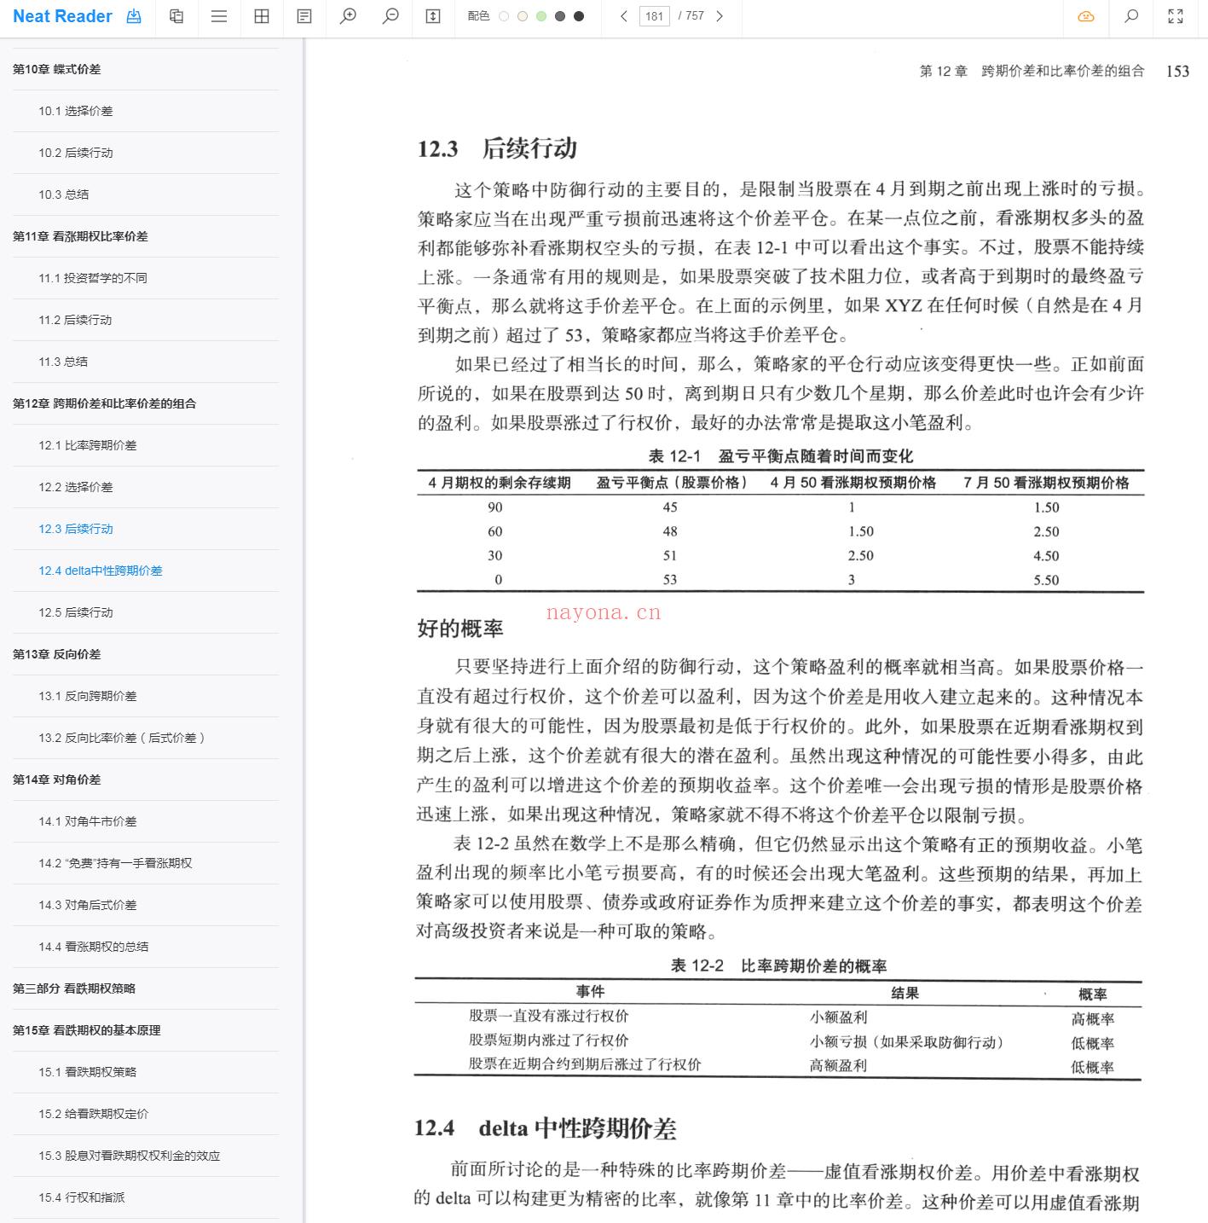Click the cloud sync icon
Screen dimensions: 1208x1223
click(x=1086, y=16)
